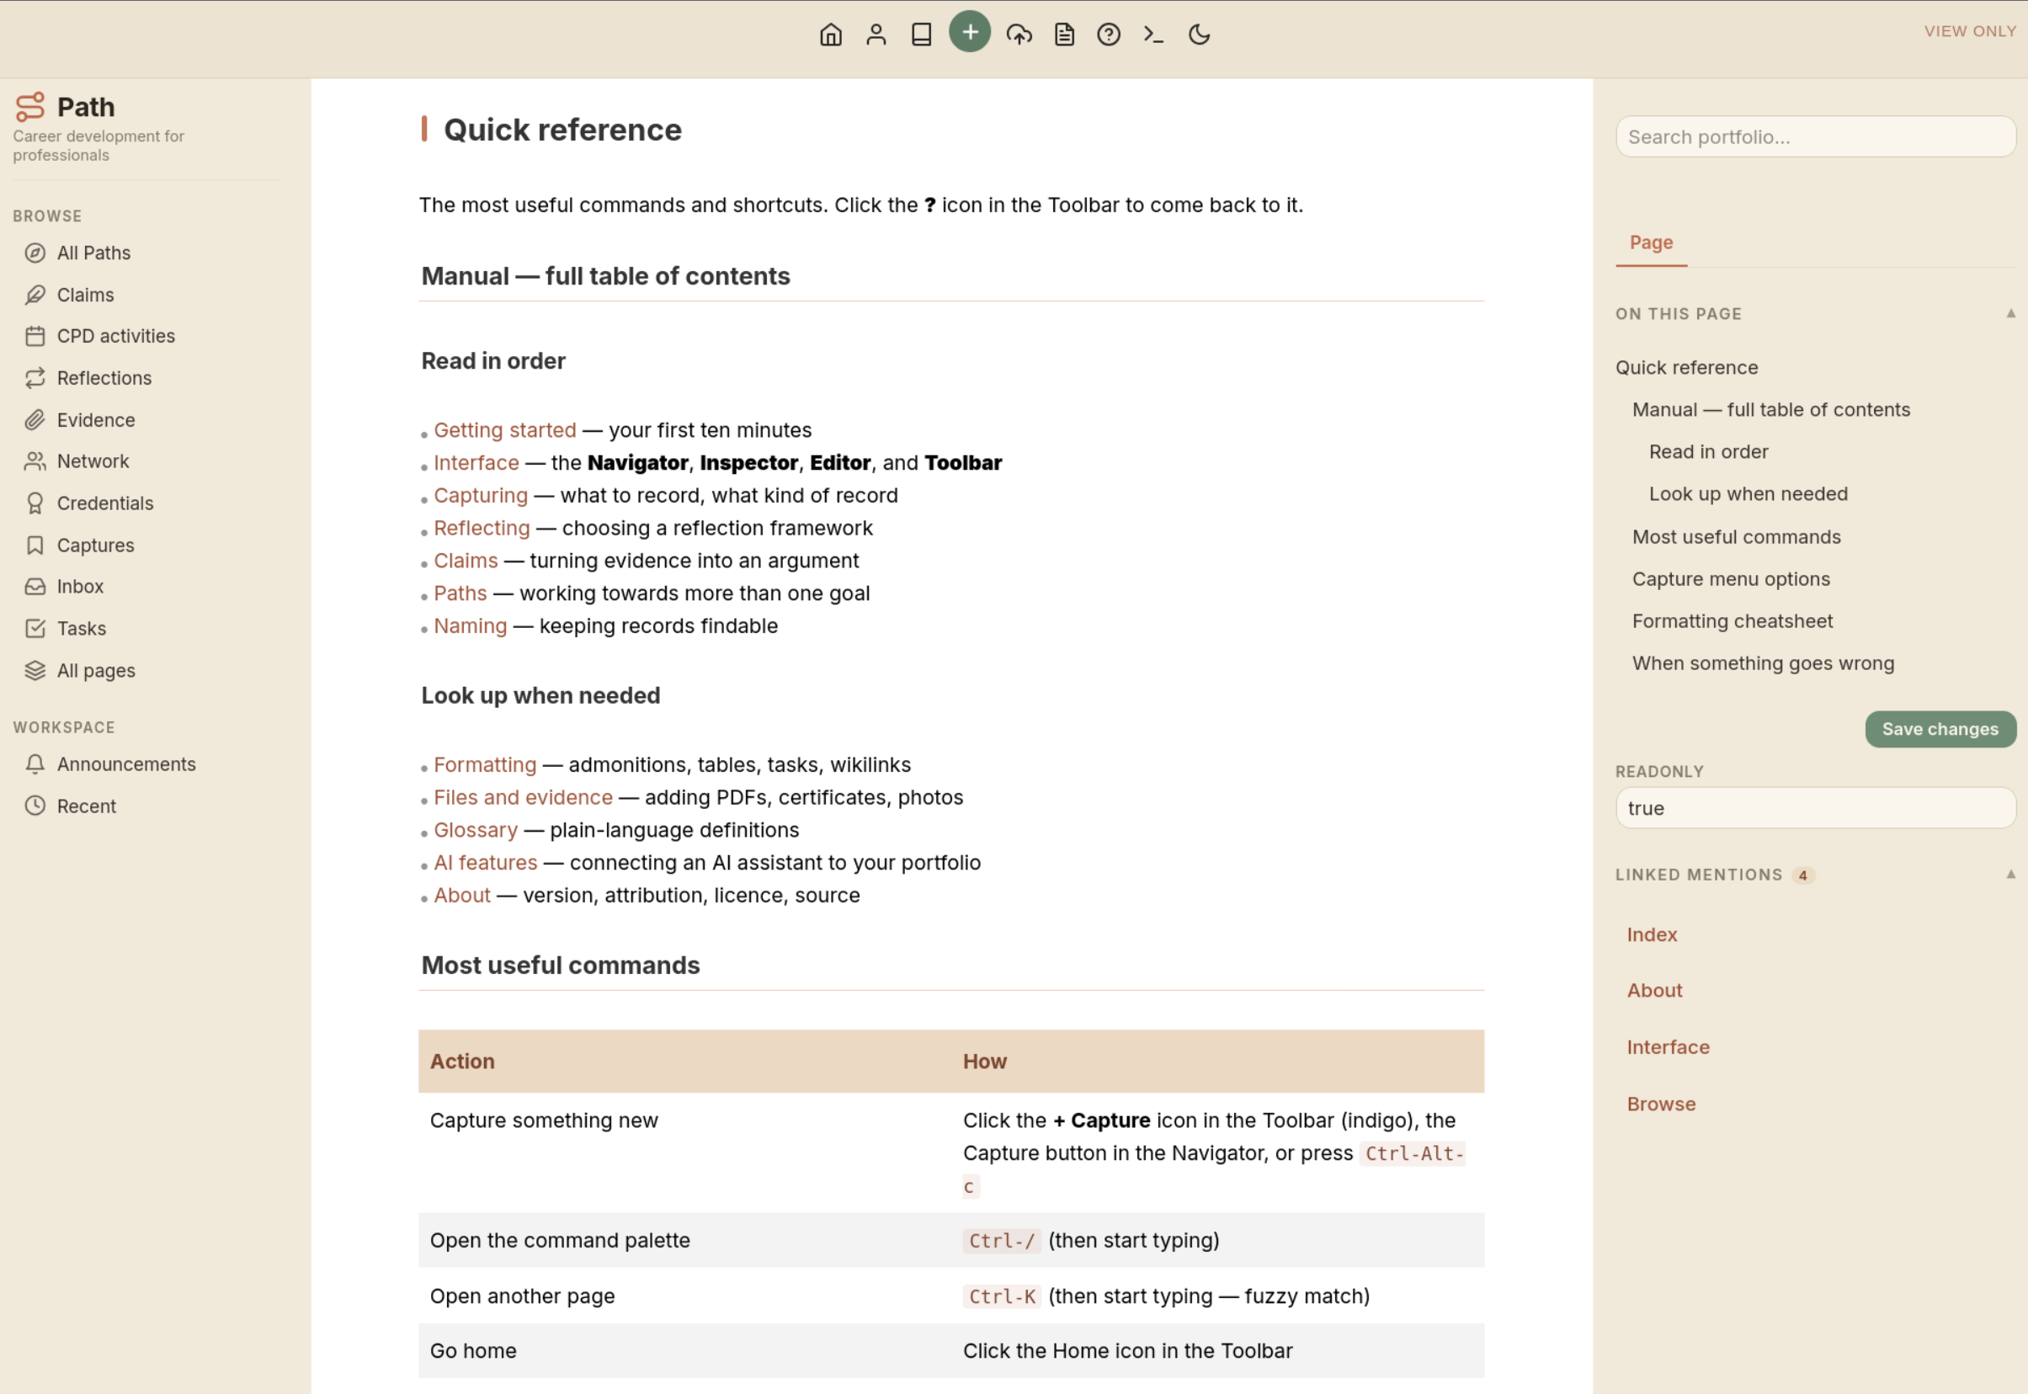This screenshot has height=1394, width=2028.
Task: Open Reflections in the sidebar
Action: point(104,378)
